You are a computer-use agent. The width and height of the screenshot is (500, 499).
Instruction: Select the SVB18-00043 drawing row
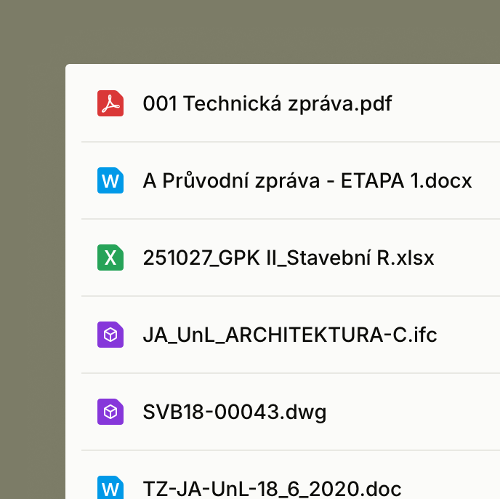[x=291, y=412]
